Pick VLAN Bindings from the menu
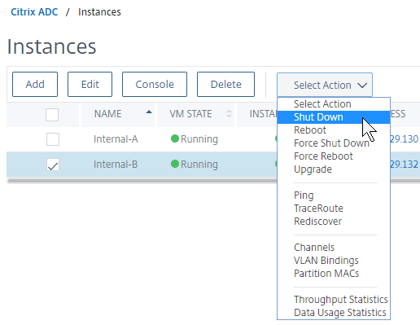This screenshot has width=420, height=325. (326, 261)
